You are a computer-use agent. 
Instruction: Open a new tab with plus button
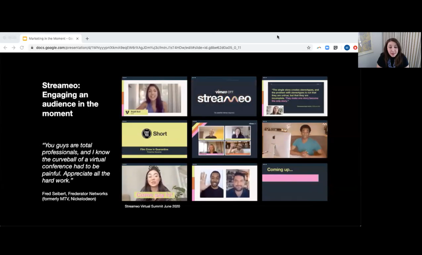pos(87,39)
